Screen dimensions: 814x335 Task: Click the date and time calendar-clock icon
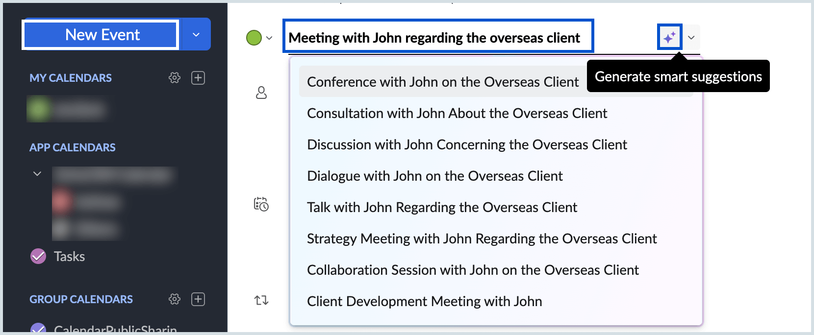tap(261, 204)
